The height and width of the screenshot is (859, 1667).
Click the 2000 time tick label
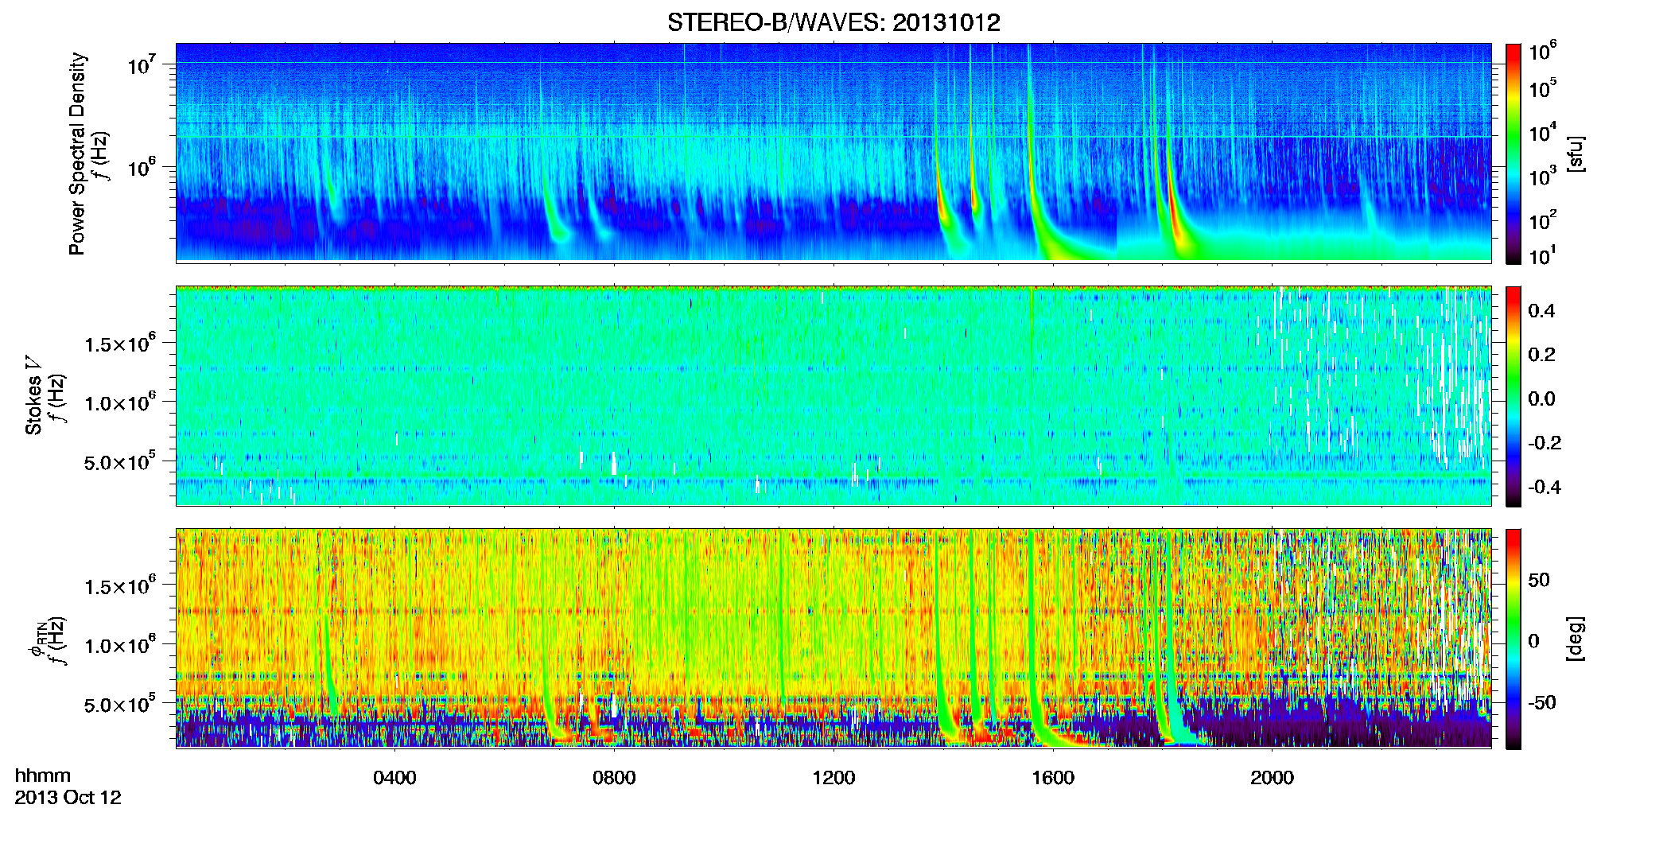pyautogui.click(x=1272, y=778)
